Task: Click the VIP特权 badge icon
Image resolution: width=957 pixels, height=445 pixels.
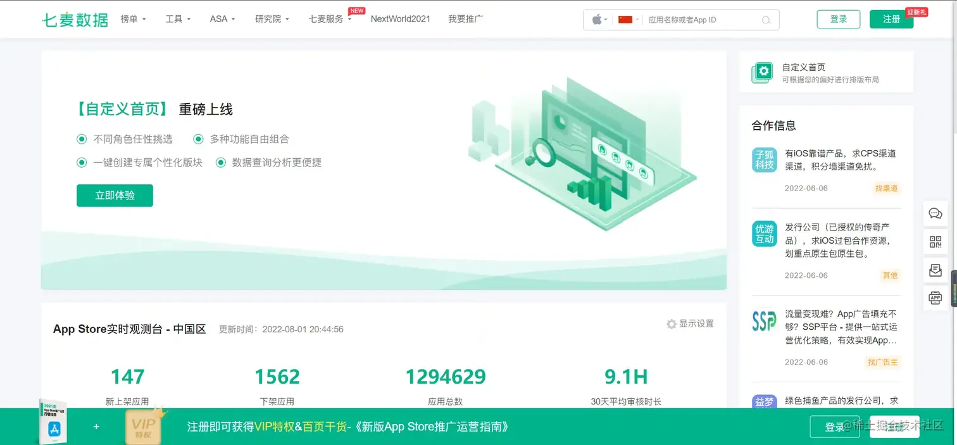Action: point(145,426)
